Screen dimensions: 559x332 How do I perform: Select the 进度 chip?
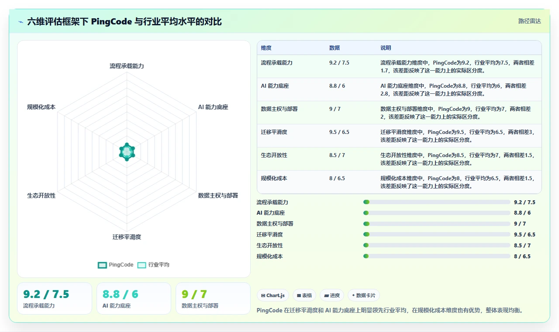pos(332,295)
